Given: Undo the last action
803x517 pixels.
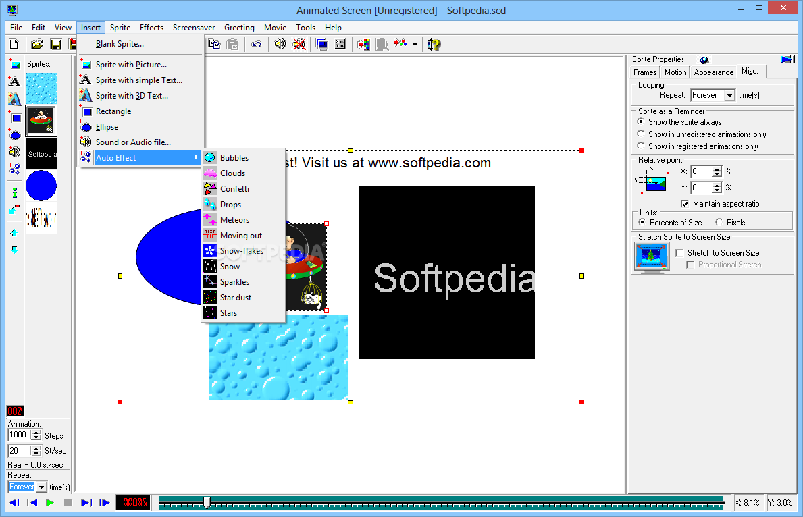Looking at the screenshot, I should point(256,45).
